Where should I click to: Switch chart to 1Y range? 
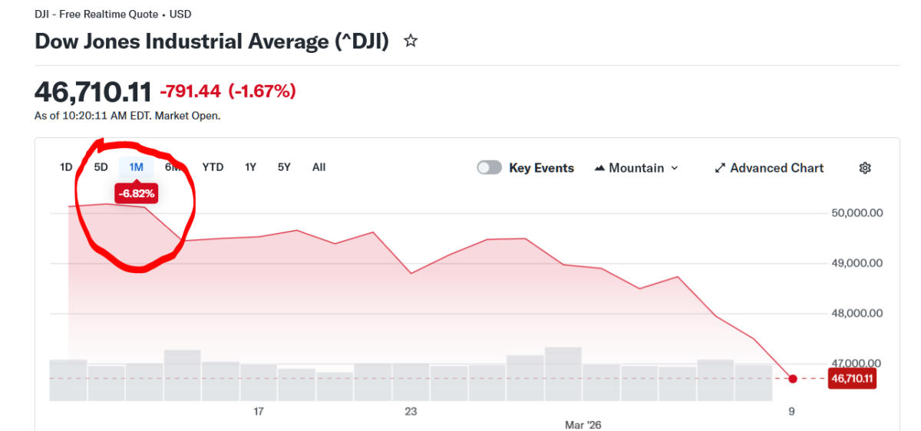tap(250, 167)
